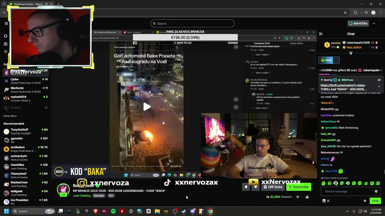
Task: Send message with green Chat button
Action: click(x=375, y=201)
